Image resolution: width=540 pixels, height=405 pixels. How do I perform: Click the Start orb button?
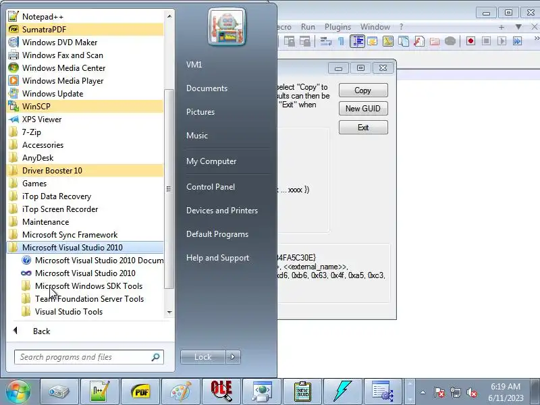point(18,391)
